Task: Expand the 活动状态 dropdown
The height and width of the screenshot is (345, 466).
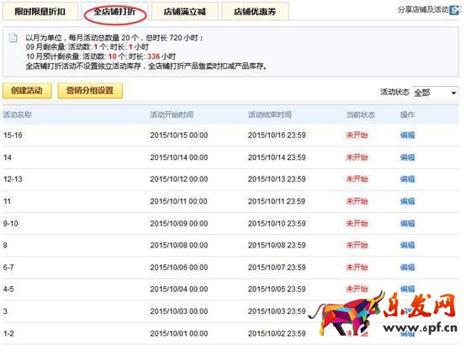Action: [435, 93]
